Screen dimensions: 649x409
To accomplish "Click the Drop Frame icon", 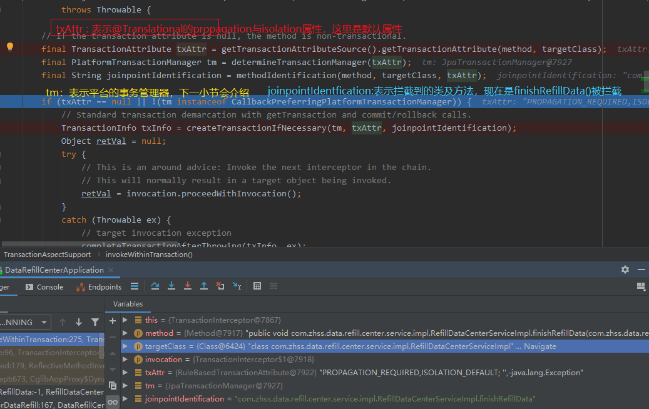I will pos(220,286).
